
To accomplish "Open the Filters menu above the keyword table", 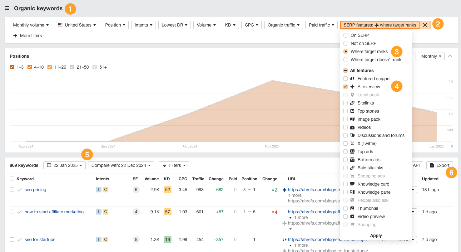I will pyautogui.click(x=174, y=165).
